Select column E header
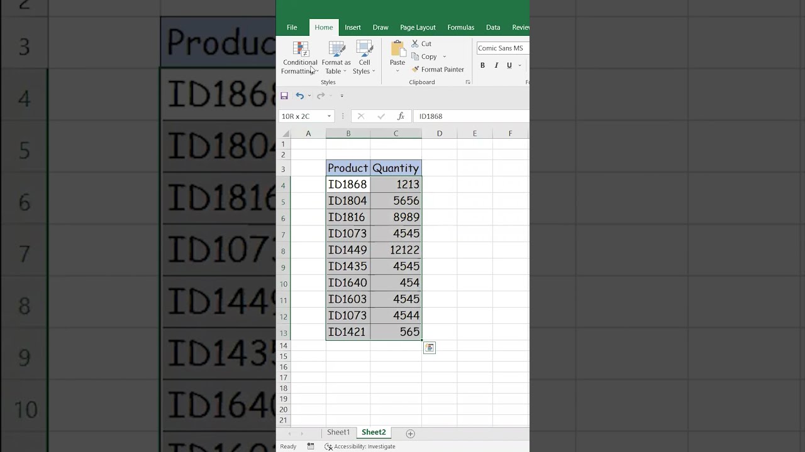Image resolution: width=805 pixels, height=452 pixels. [x=475, y=134]
